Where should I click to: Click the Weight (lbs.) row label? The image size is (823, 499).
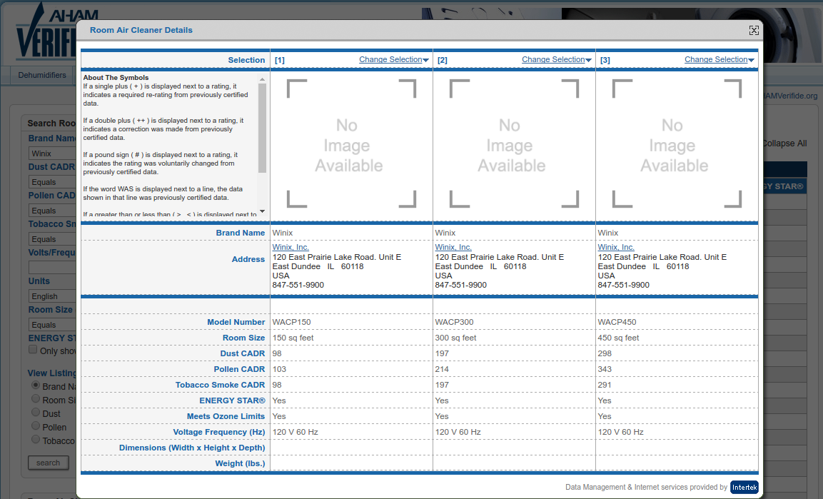[x=240, y=464]
